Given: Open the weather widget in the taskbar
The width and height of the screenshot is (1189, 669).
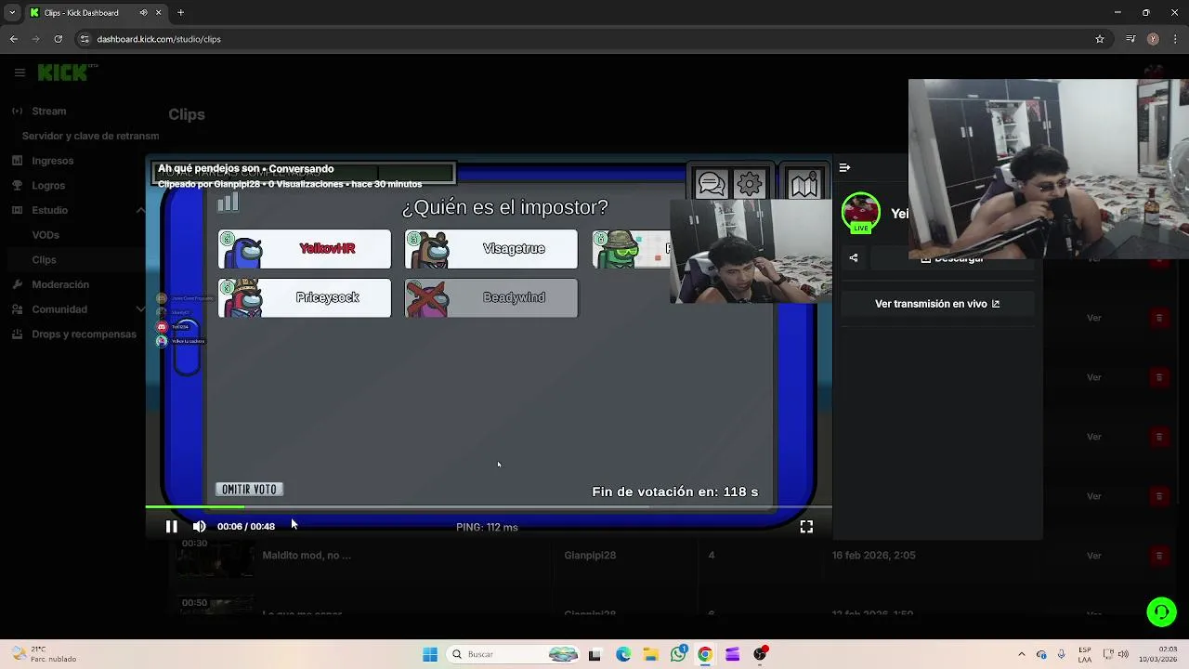Looking at the screenshot, I should coord(45,654).
